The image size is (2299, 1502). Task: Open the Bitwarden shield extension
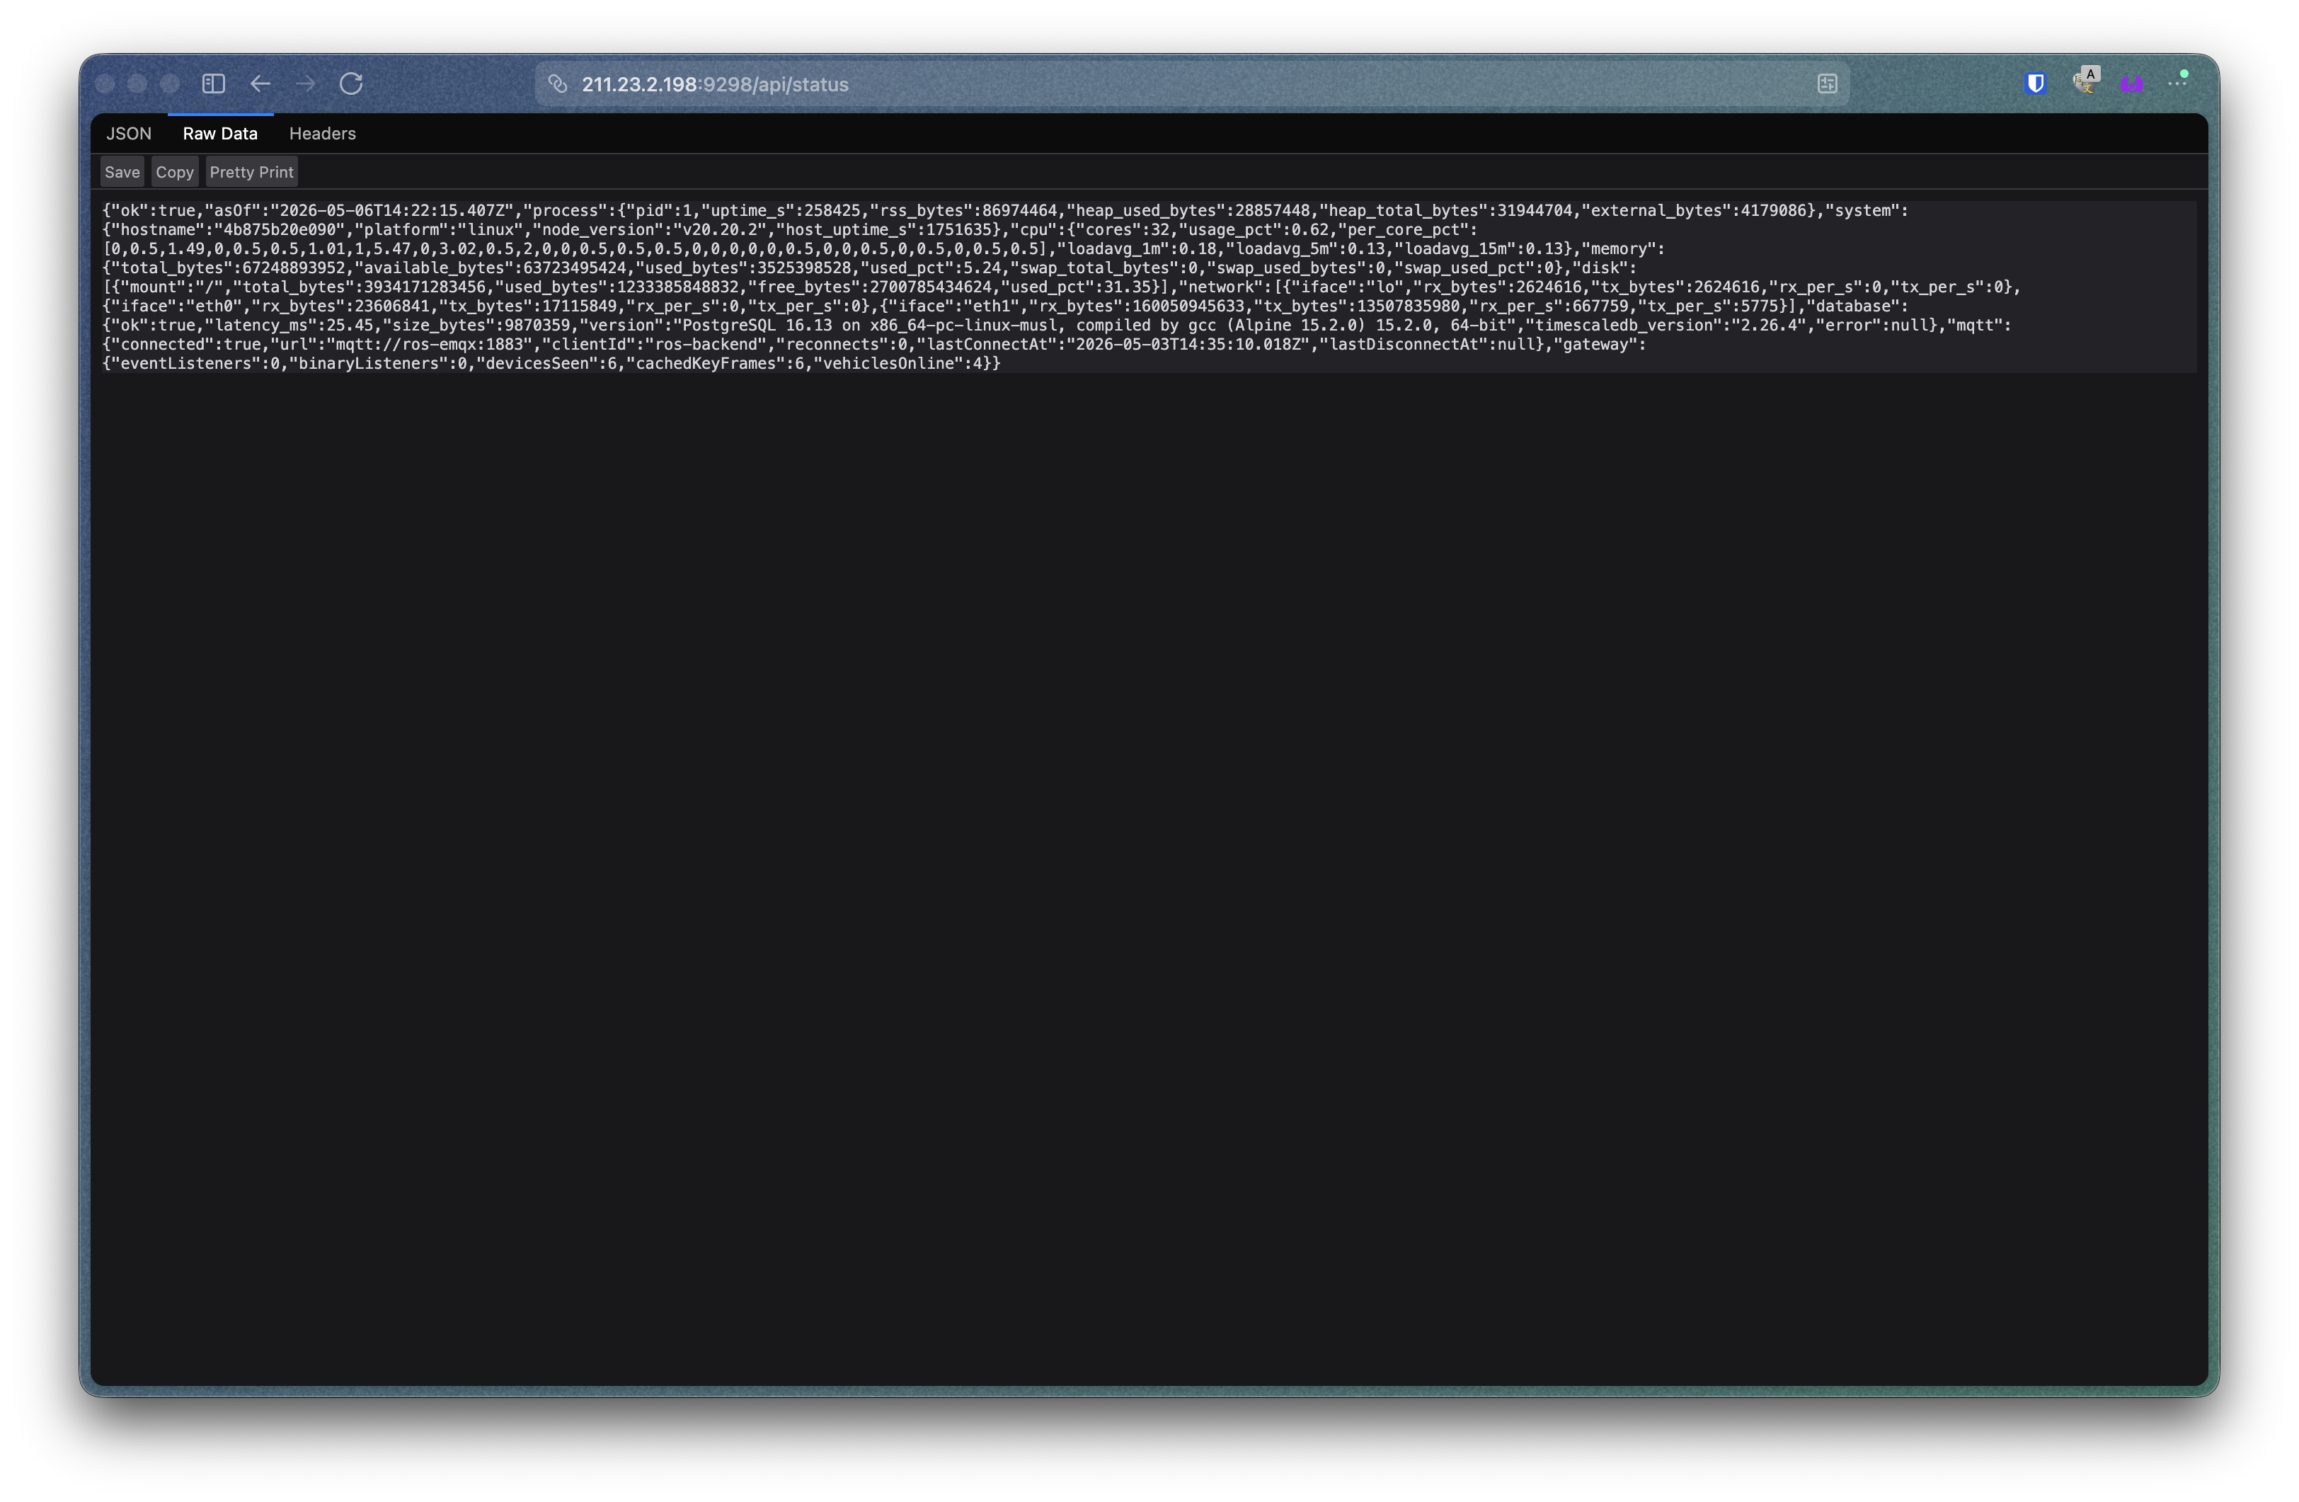click(x=2035, y=84)
